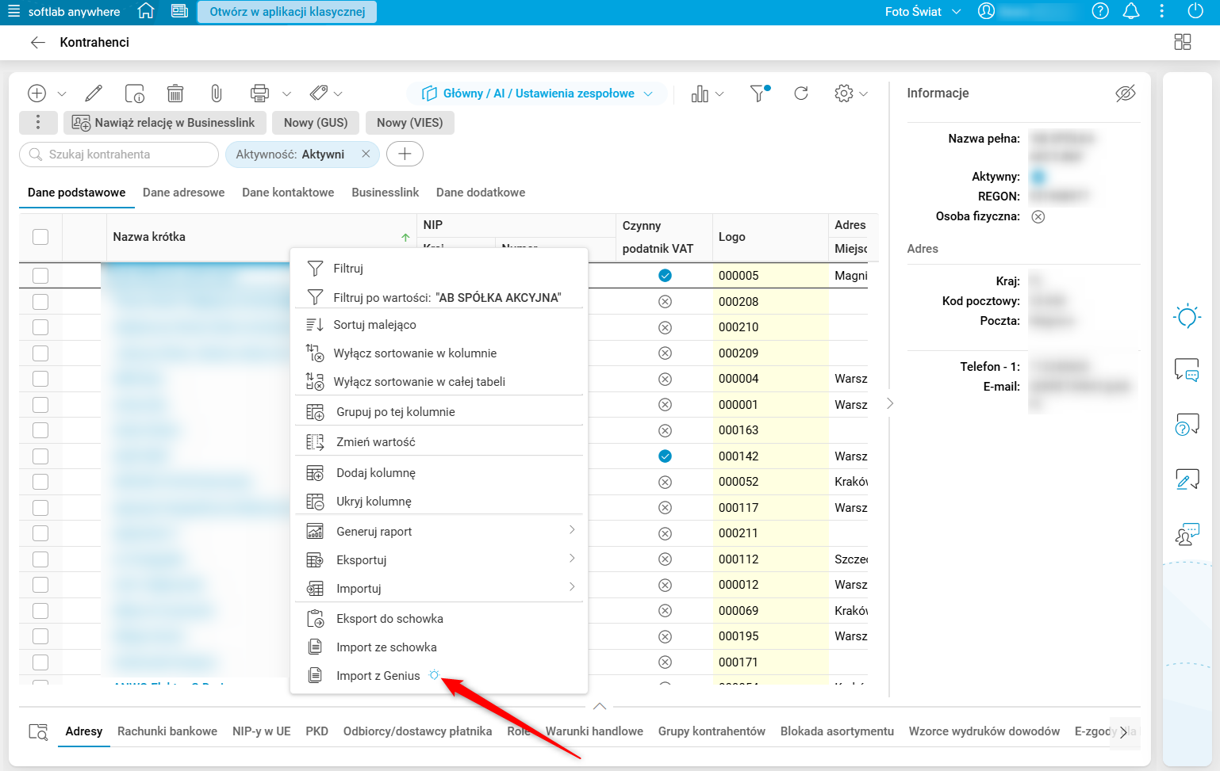Open the Rachunki bankowe tab

coord(167,731)
